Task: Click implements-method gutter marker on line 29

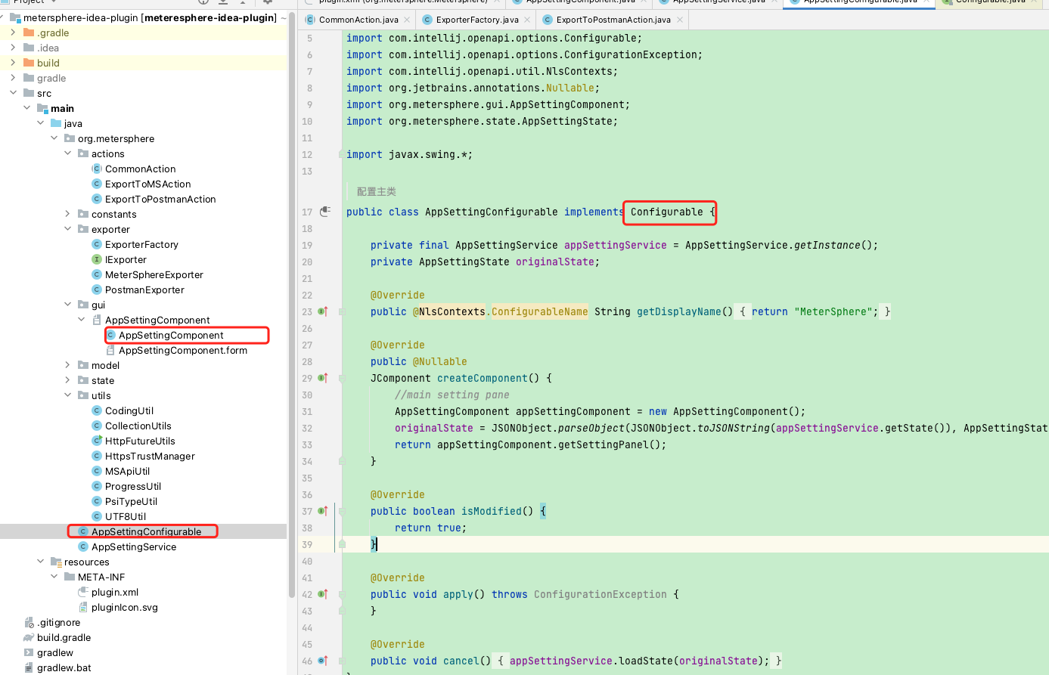Action: pyautogui.click(x=322, y=378)
